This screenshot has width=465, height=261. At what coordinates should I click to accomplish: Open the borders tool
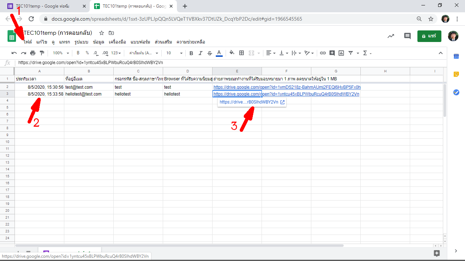(x=242, y=53)
